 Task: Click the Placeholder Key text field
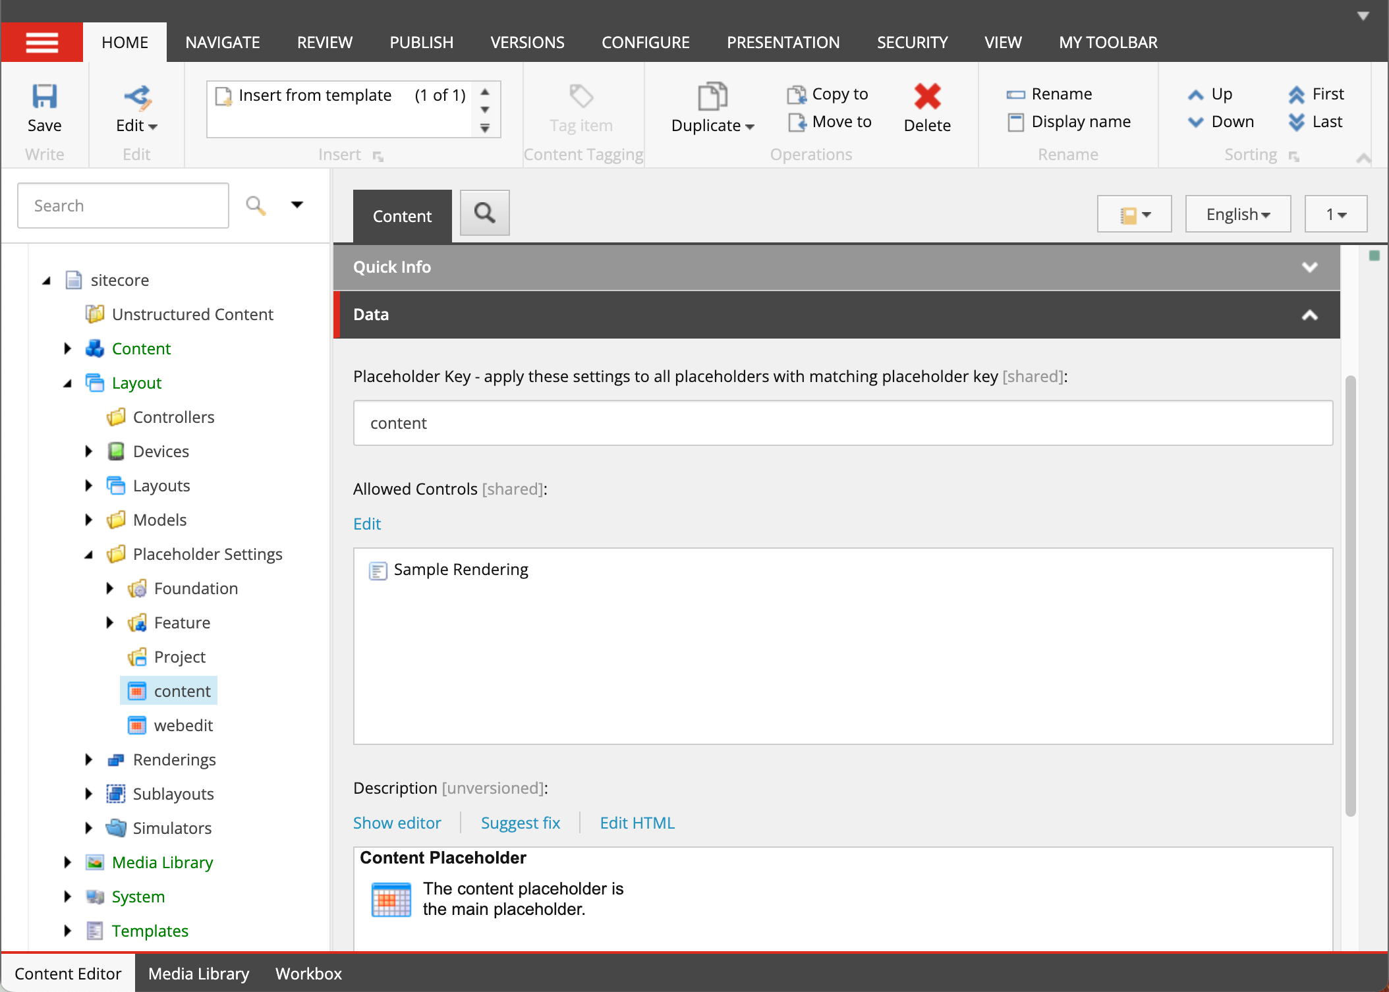click(843, 423)
